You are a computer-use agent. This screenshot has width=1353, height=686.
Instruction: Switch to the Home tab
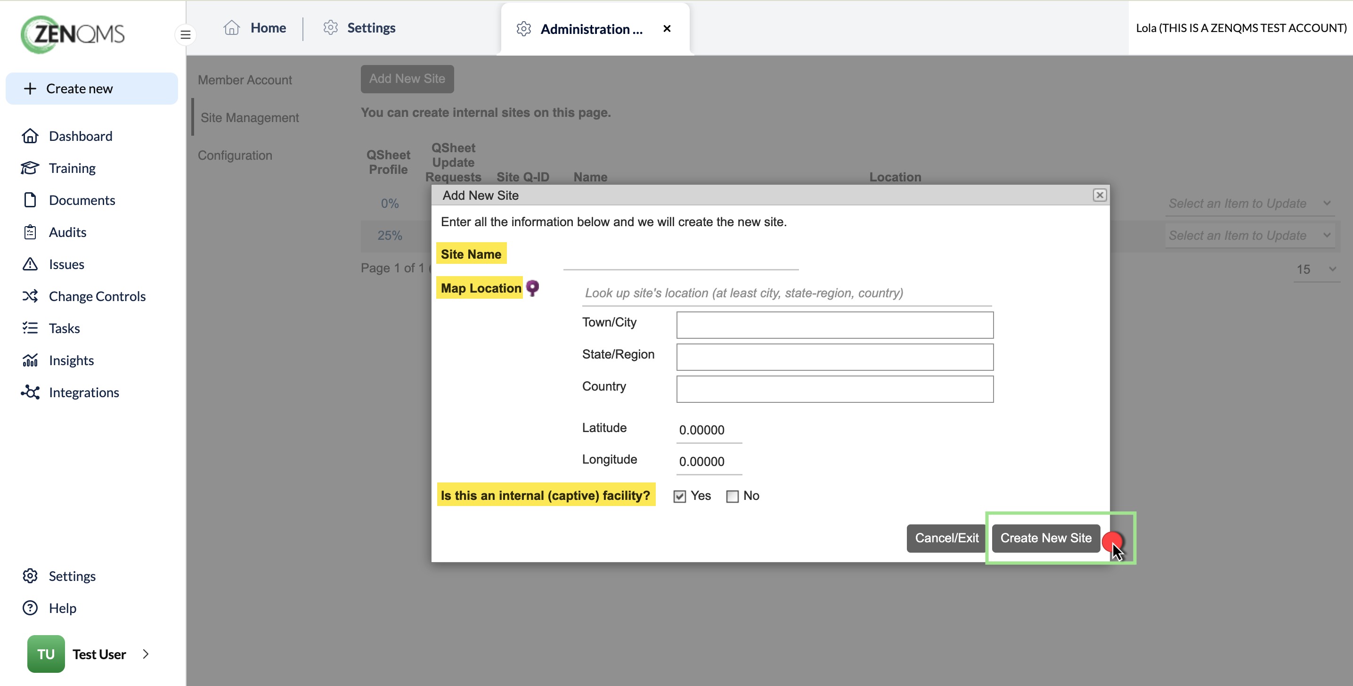pyautogui.click(x=255, y=28)
